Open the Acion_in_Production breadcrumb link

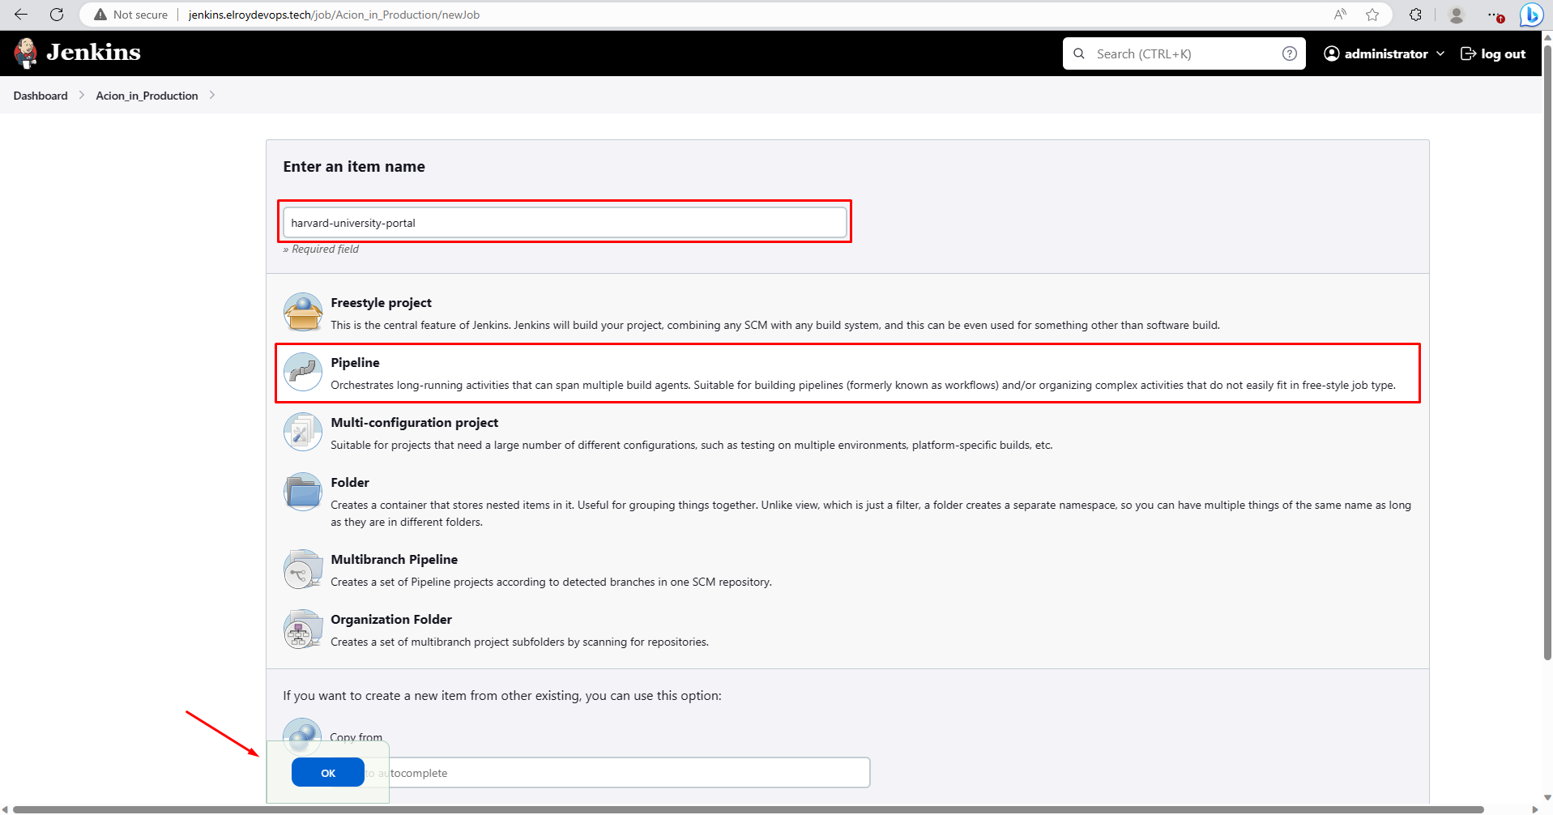pyautogui.click(x=147, y=96)
